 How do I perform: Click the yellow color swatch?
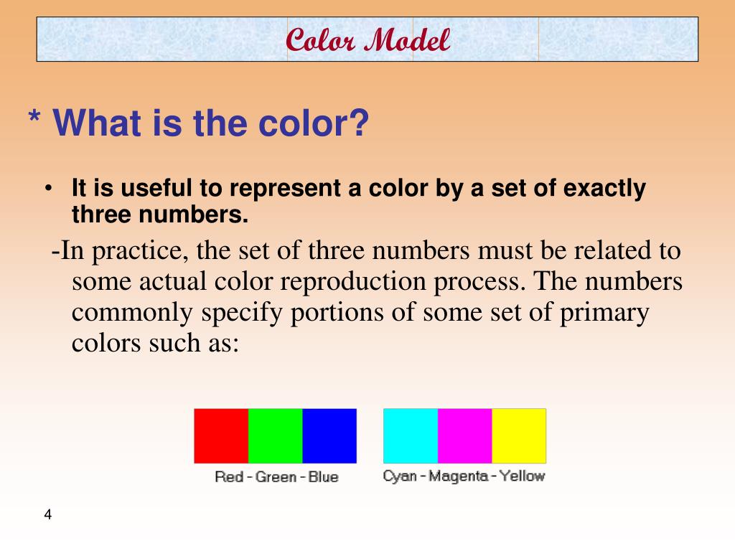519,435
